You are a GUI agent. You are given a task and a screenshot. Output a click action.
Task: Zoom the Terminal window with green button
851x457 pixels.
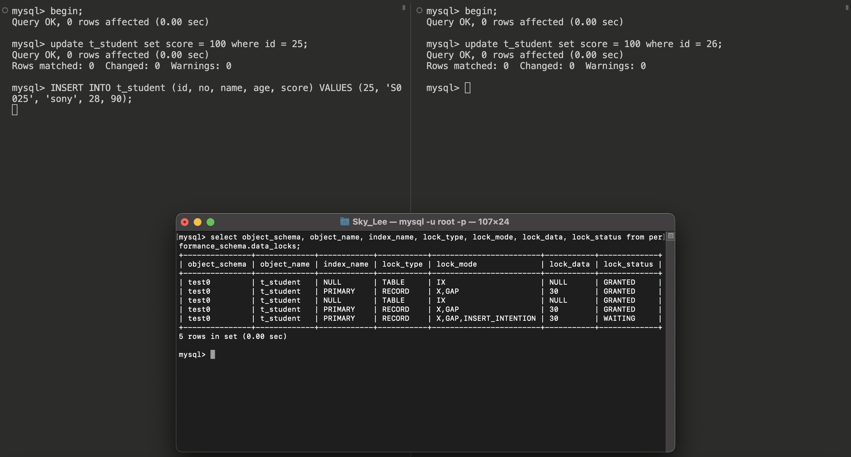[210, 222]
